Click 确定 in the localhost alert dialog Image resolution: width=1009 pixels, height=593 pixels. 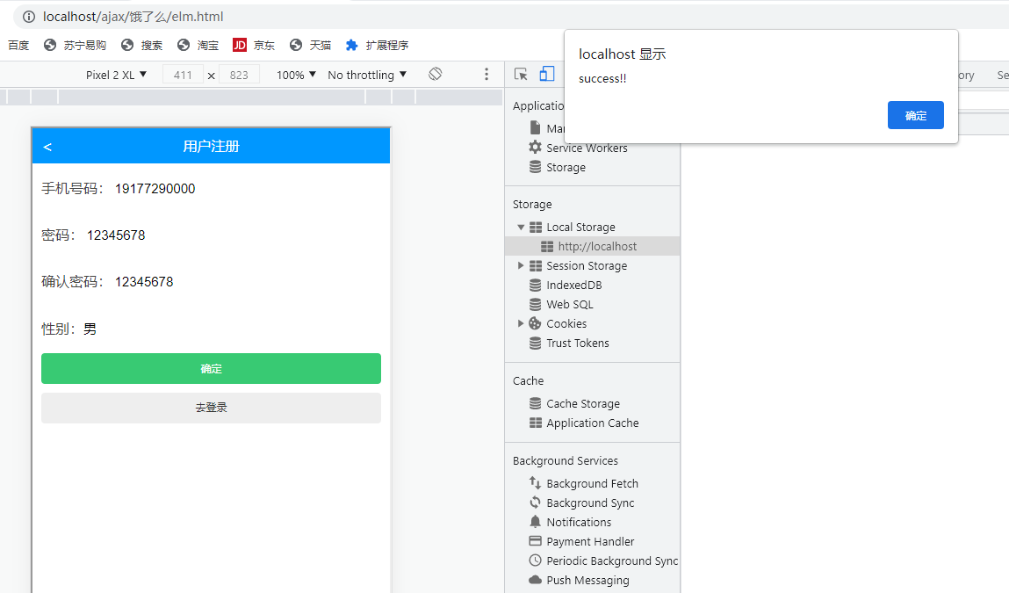916,115
